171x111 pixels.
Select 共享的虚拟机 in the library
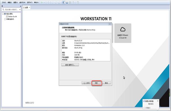(10, 19)
